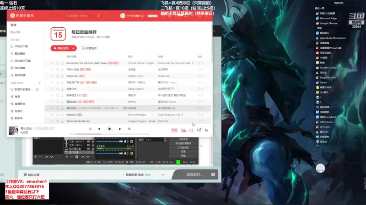Click upper volume slider in OBS mixer

click(x=109, y=141)
